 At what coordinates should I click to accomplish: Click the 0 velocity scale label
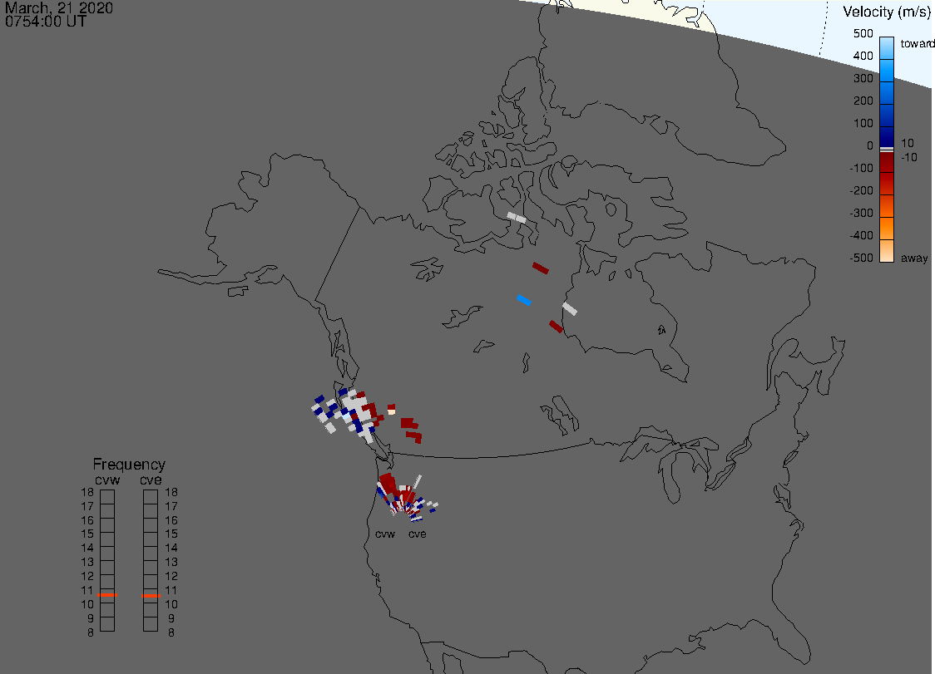point(870,145)
